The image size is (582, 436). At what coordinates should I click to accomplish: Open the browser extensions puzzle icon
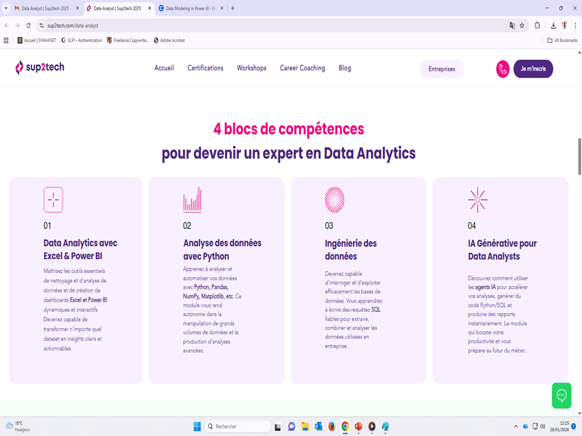click(x=537, y=25)
